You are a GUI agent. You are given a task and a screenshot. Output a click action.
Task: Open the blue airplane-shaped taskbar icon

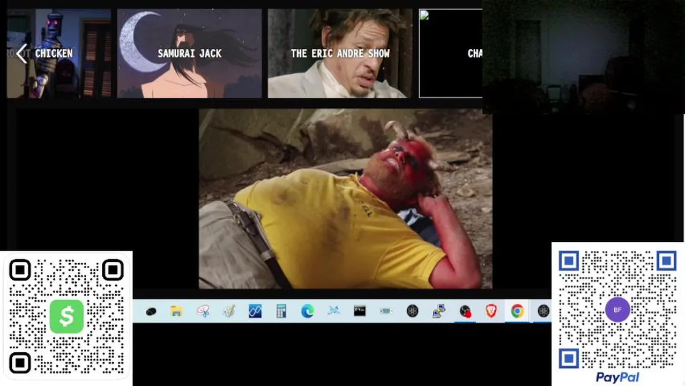click(x=333, y=311)
